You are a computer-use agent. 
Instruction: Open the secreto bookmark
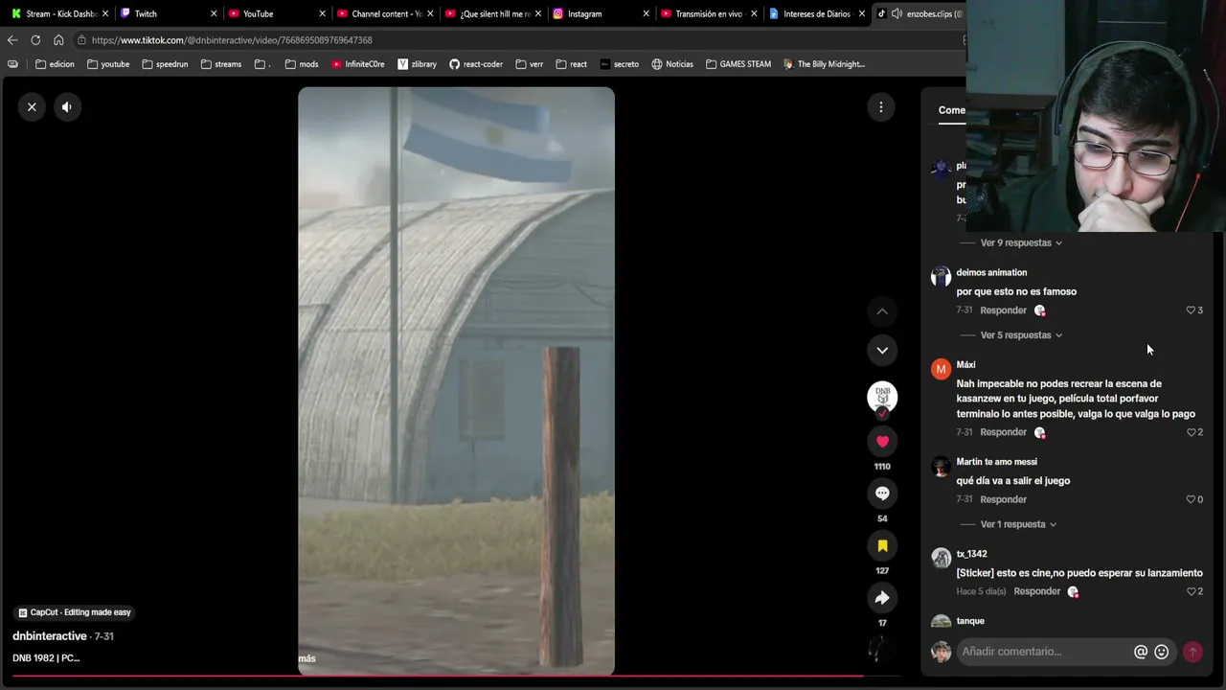point(619,64)
